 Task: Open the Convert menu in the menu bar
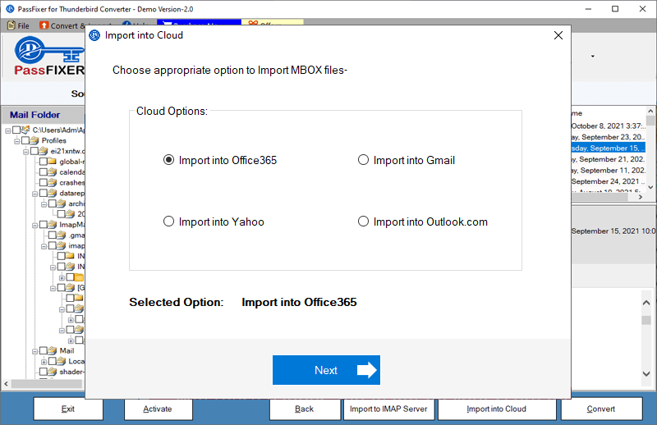pos(62,25)
